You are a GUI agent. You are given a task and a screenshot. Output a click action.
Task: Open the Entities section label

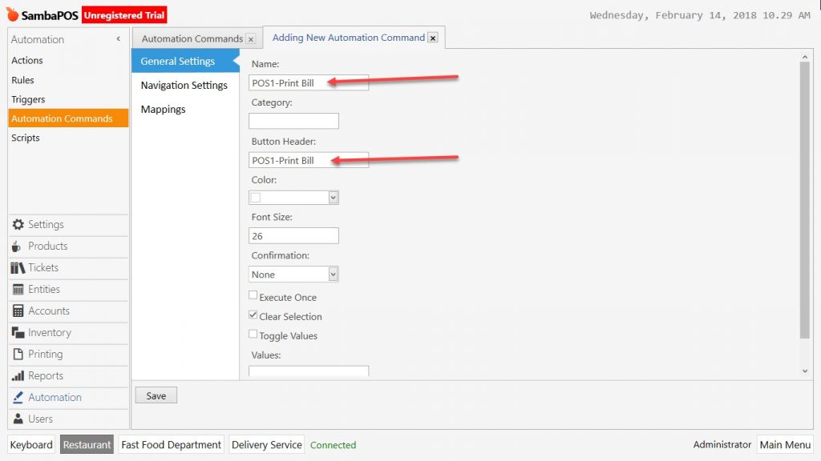pos(44,289)
